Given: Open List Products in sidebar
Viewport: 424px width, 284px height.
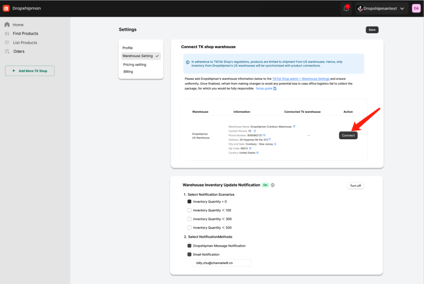Looking at the screenshot, I should pyautogui.click(x=25, y=43).
